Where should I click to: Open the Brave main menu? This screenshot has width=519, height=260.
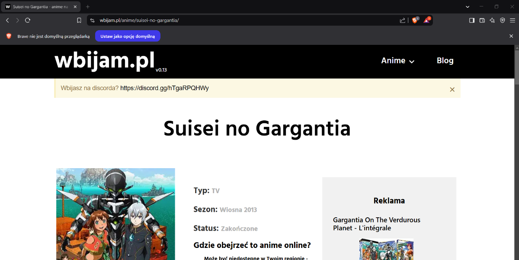click(x=513, y=20)
